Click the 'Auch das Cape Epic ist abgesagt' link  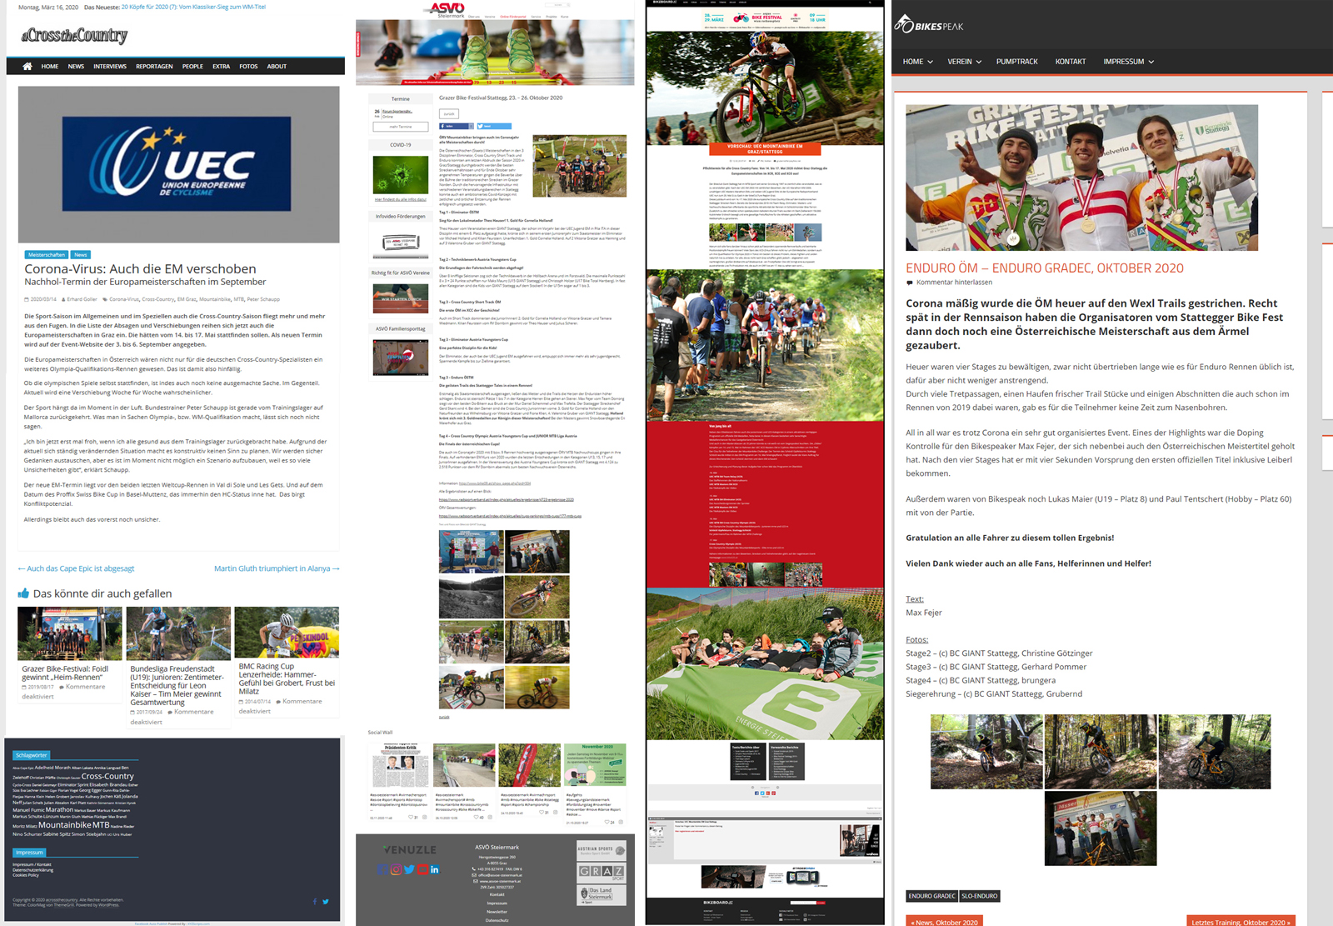point(77,568)
